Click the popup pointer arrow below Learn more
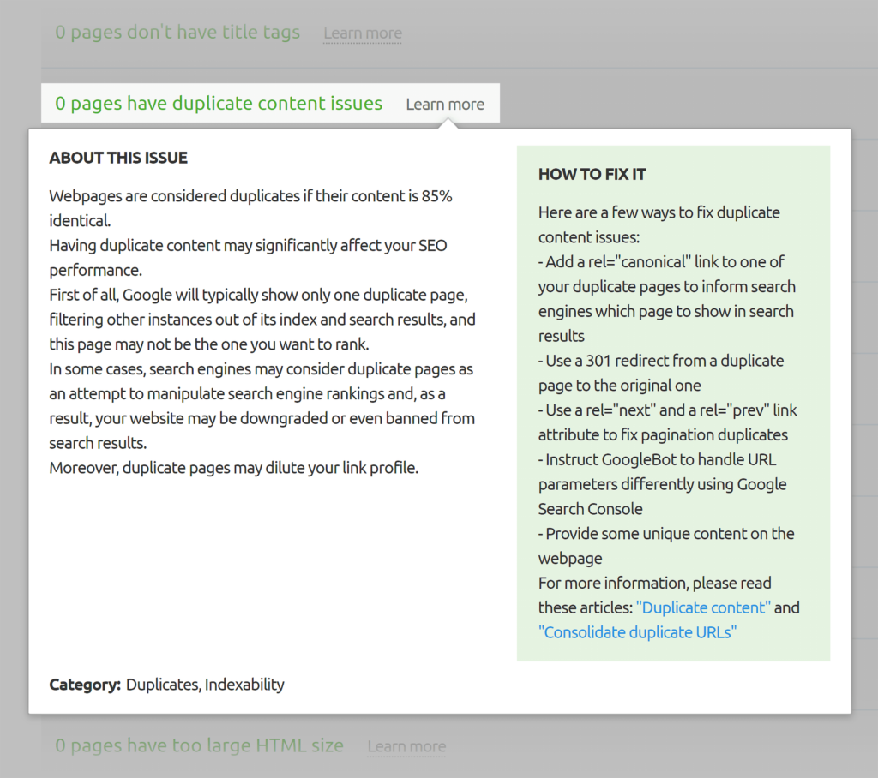The width and height of the screenshot is (878, 778). coord(445,124)
